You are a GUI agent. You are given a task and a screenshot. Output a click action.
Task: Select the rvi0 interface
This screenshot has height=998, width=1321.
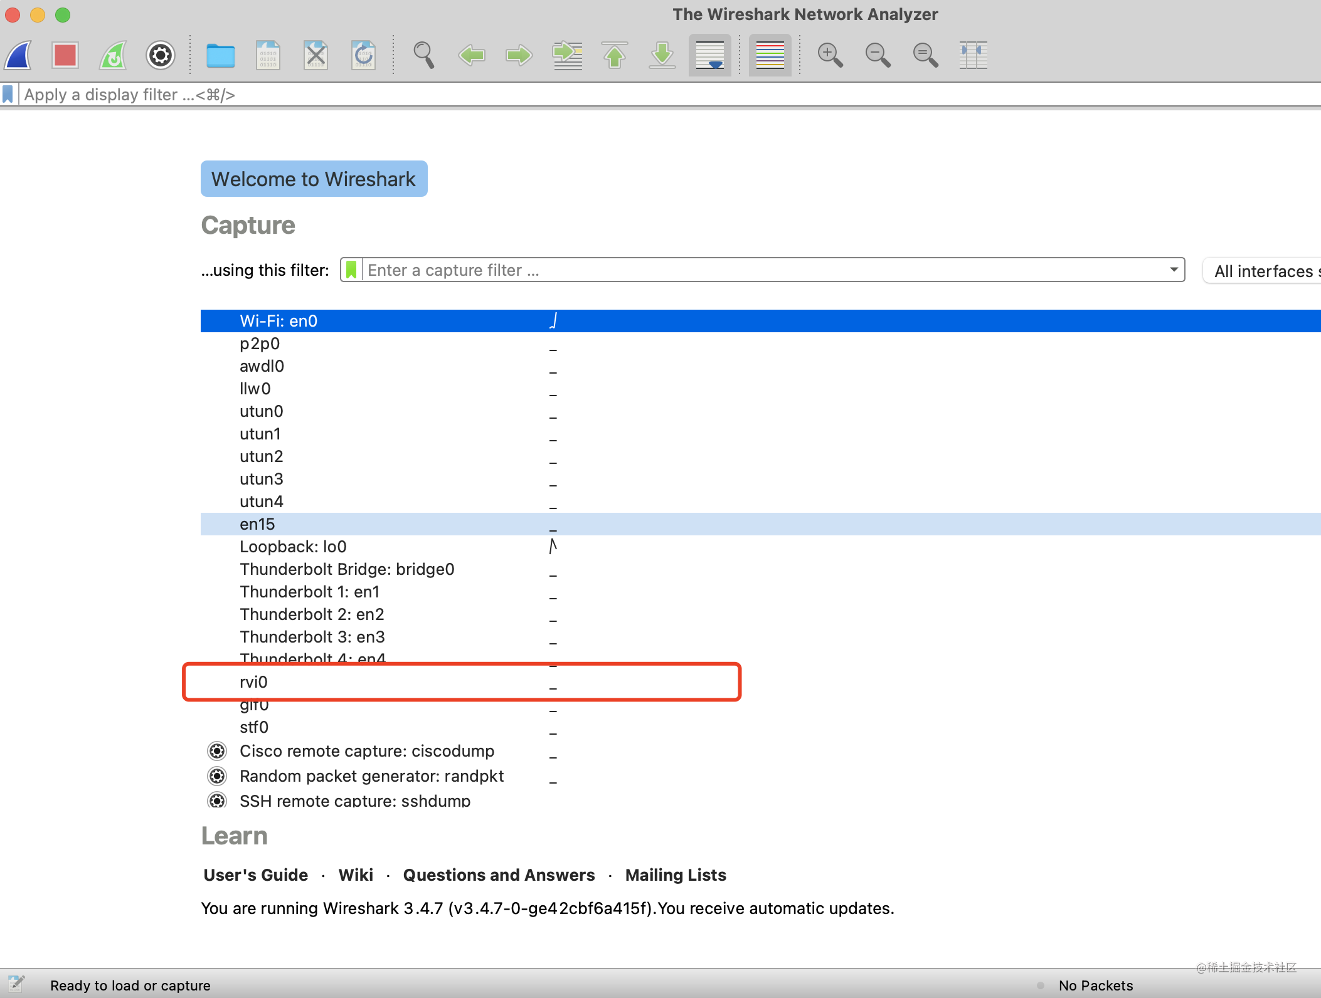click(x=761, y=682)
